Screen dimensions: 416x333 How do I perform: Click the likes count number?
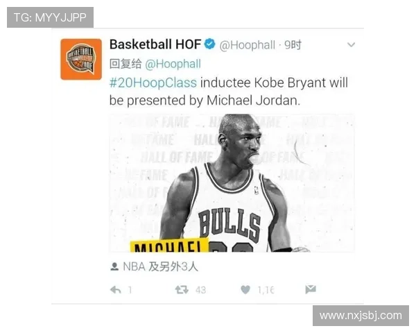(x=266, y=290)
